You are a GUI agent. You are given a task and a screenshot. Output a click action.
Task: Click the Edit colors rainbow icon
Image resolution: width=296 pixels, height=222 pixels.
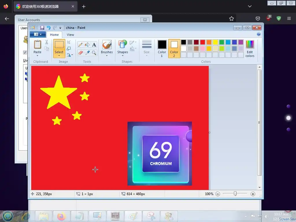(250, 45)
